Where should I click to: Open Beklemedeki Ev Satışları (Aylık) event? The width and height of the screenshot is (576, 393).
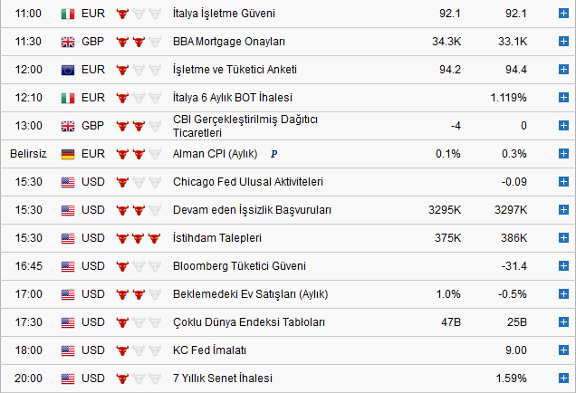point(250,294)
